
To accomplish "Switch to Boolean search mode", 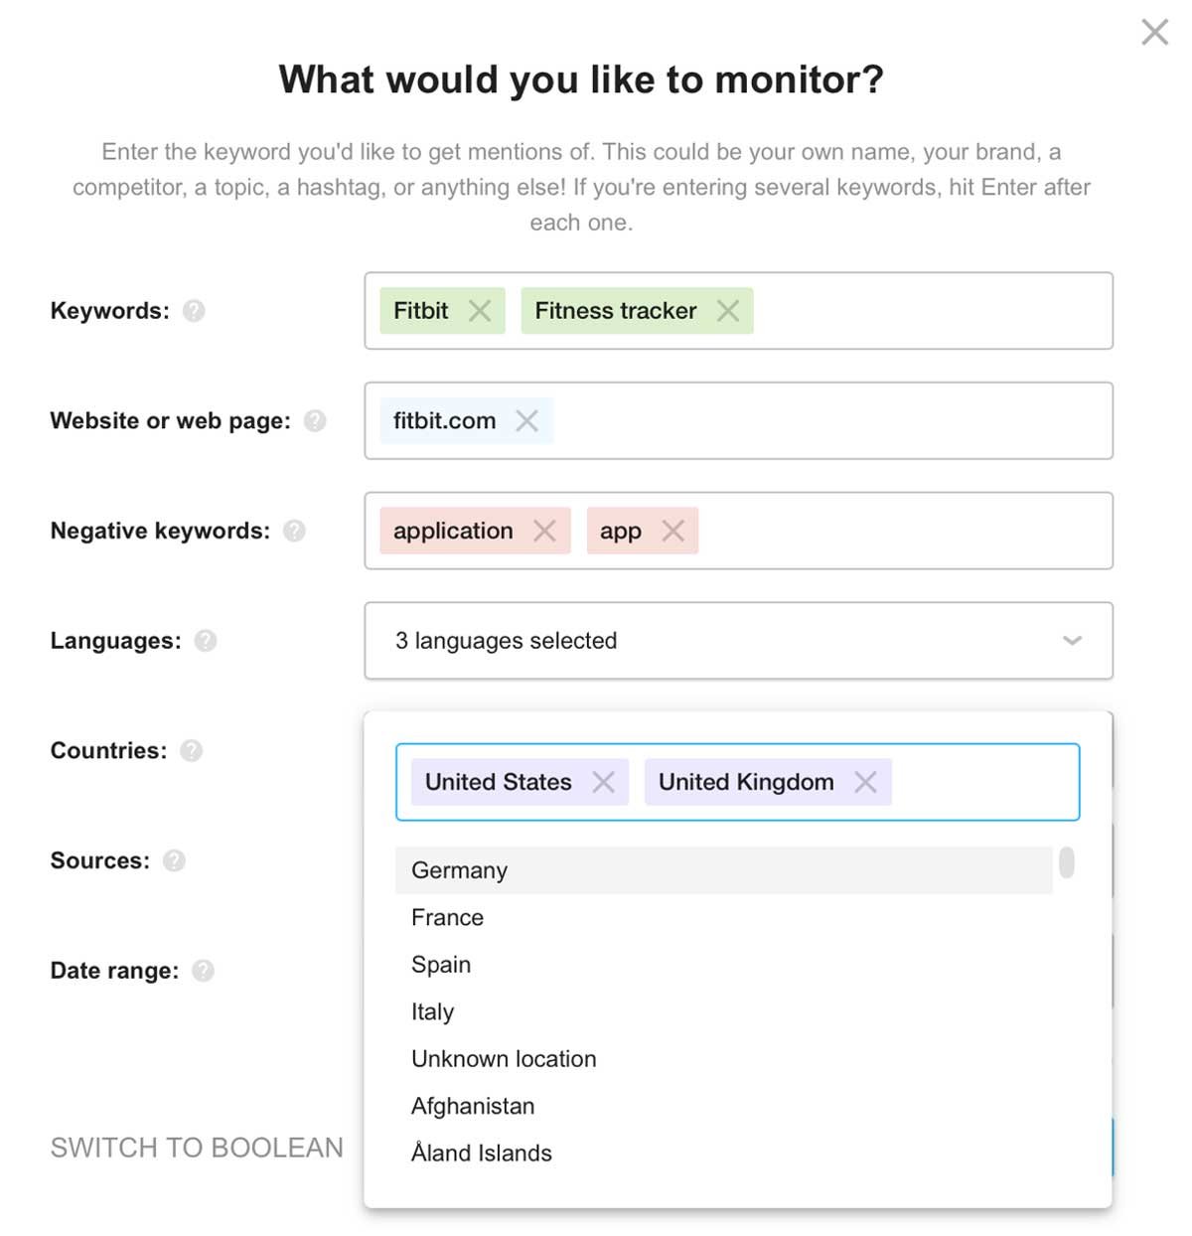I will click(197, 1148).
